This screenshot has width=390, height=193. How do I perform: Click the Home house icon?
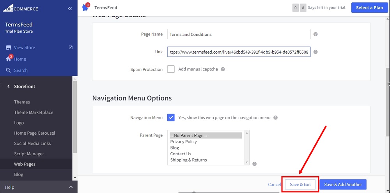click(9, 59)
